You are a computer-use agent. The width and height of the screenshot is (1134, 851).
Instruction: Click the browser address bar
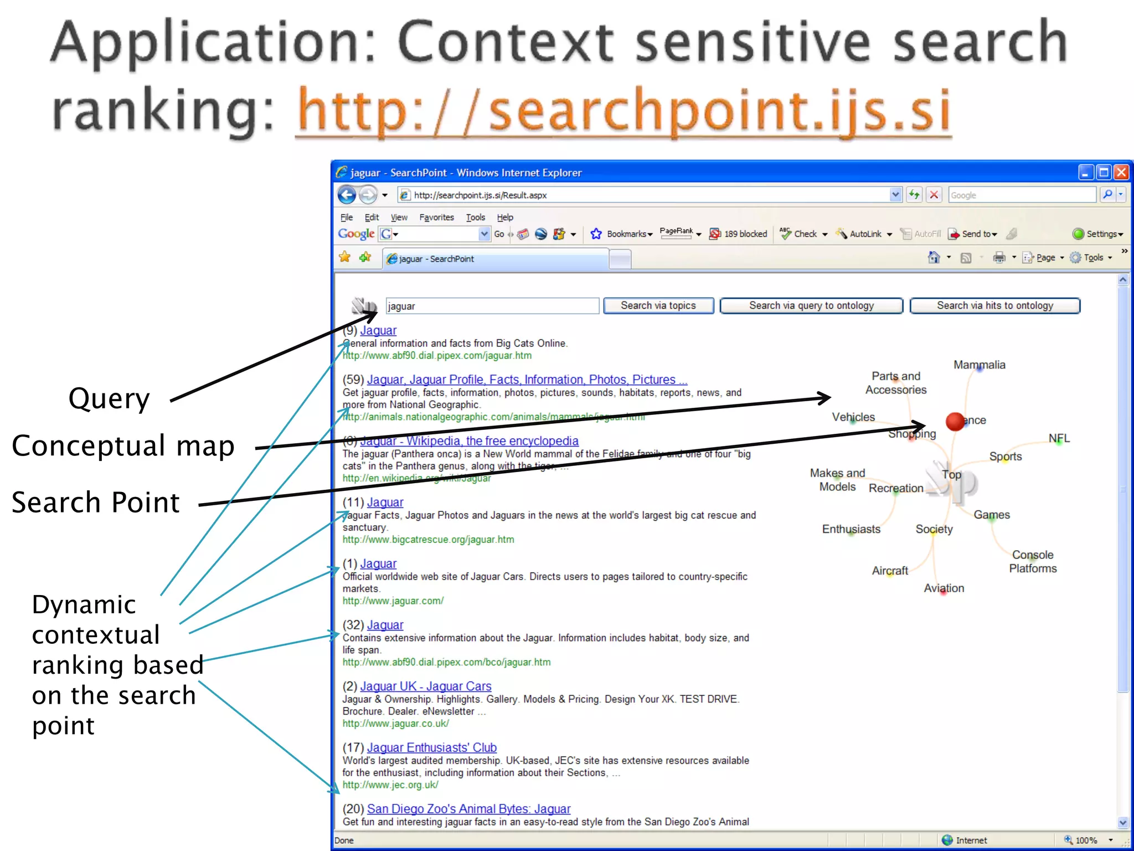[x=644, y=194]
